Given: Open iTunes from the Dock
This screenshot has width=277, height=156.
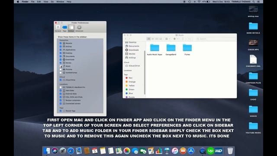Looking at the screenshot, I should point(175,151).
